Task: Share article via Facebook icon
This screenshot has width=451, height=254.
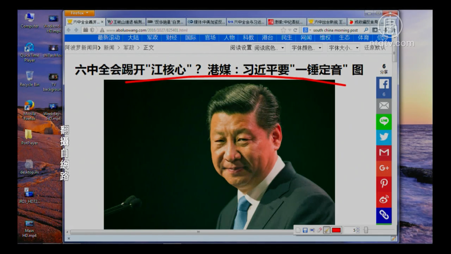Action: (384, 84)
